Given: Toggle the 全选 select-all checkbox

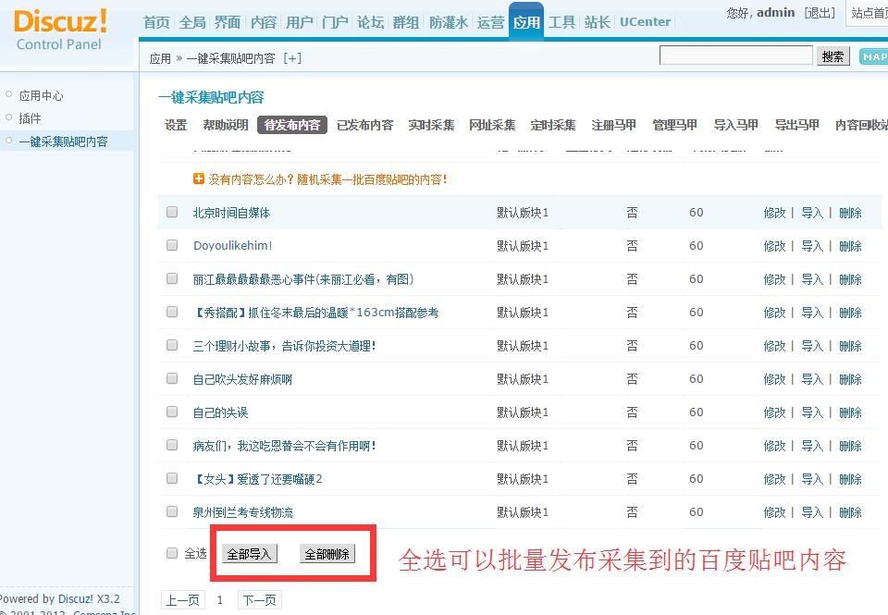Looking at the screenshot, I should point(172,553).
